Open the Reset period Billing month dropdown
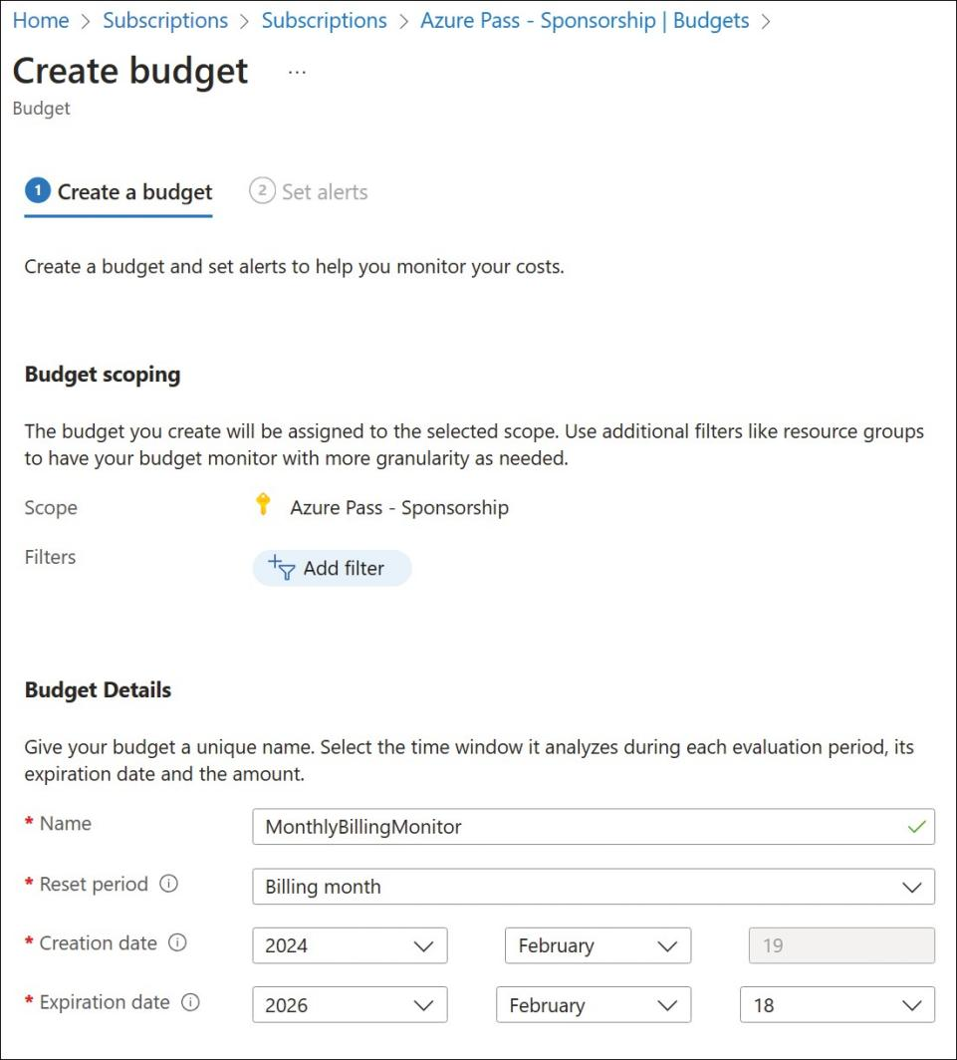 [x=594, y=887]
